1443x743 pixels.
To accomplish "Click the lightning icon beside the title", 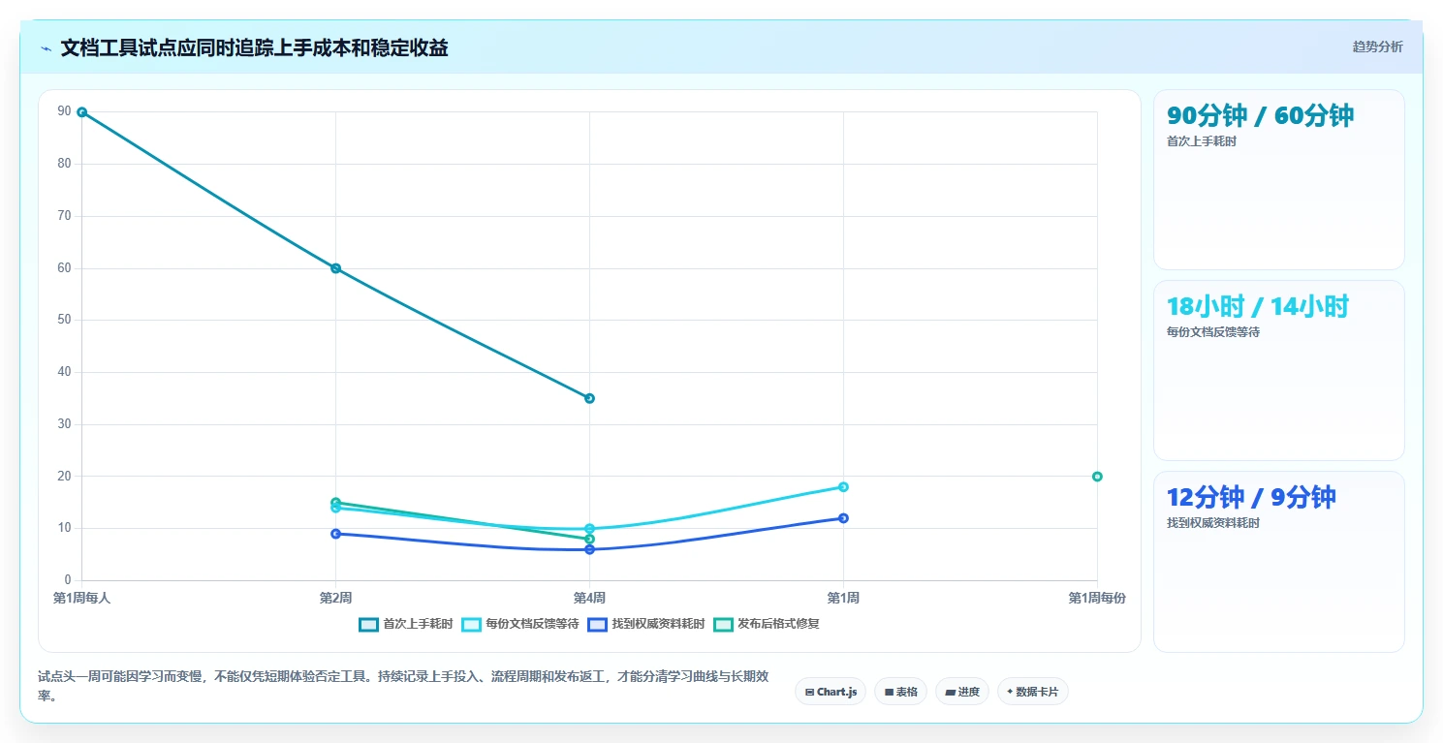I will coord(47,48).
